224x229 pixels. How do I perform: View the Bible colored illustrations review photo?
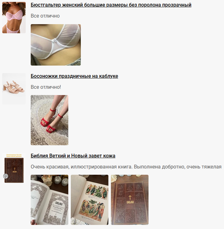click(x=90, y=200)
